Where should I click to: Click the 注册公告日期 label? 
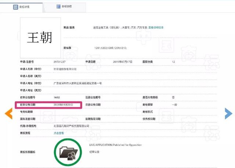93,105
